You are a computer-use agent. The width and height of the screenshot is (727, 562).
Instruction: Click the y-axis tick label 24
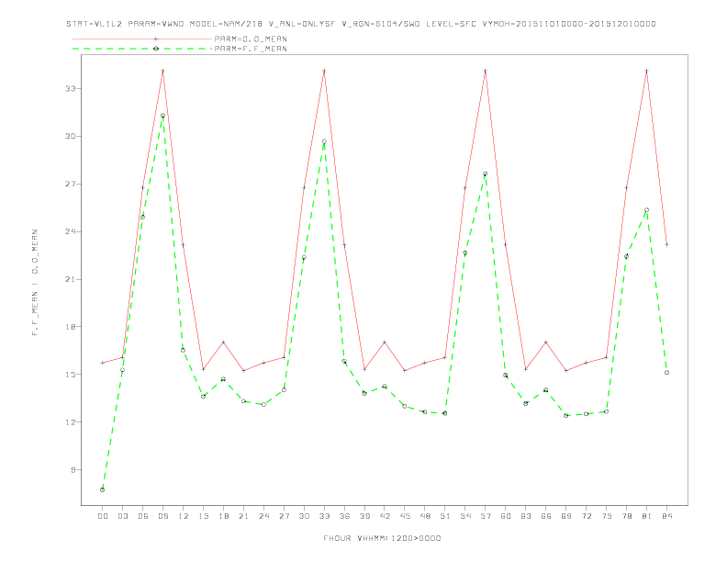click(71, 231)
